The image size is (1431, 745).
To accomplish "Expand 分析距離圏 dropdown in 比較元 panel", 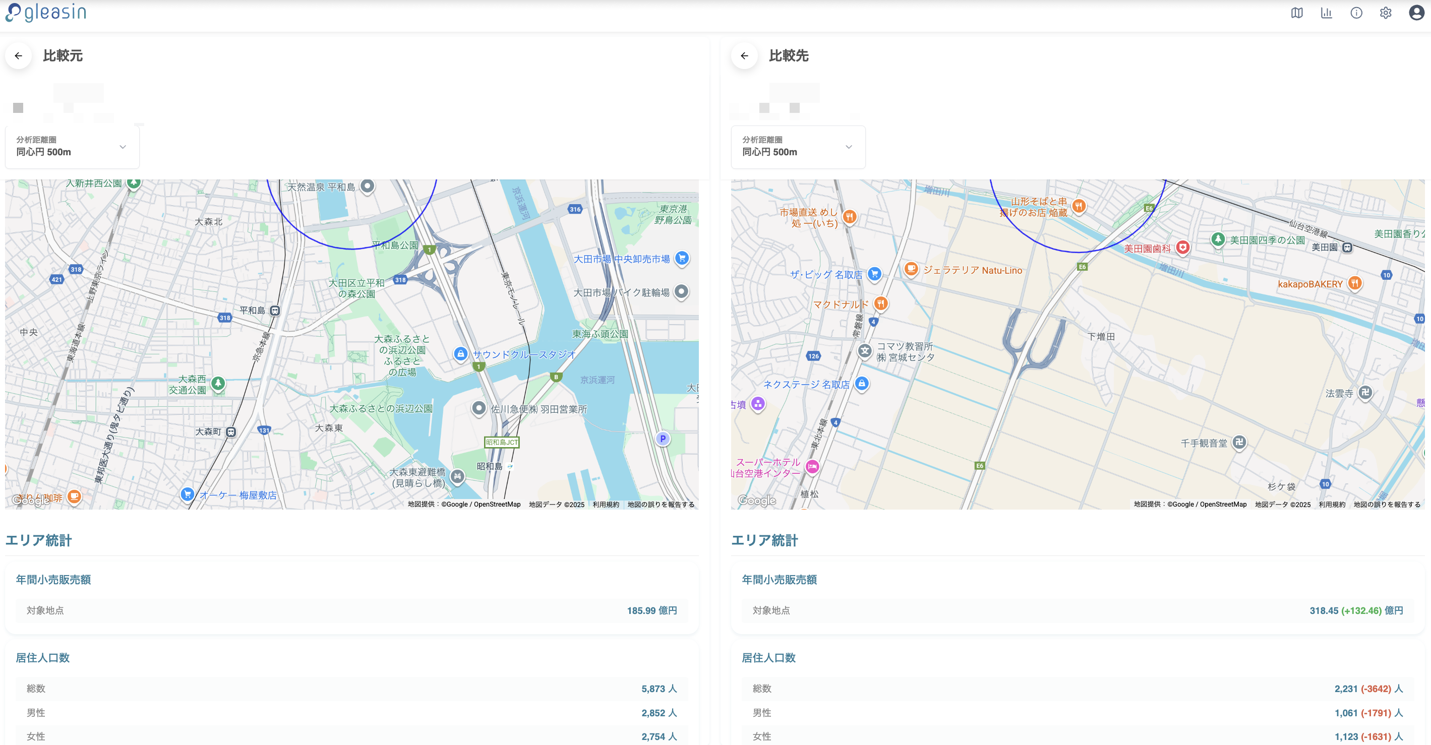I will tap(72, 147).
